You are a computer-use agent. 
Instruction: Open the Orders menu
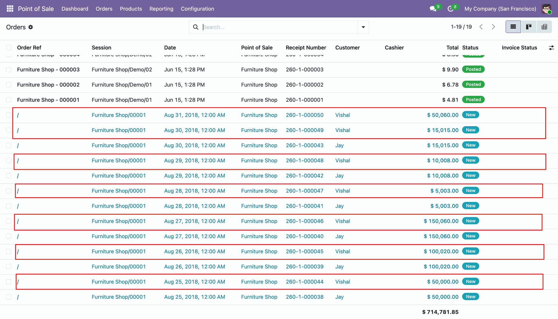coord(104,9)
